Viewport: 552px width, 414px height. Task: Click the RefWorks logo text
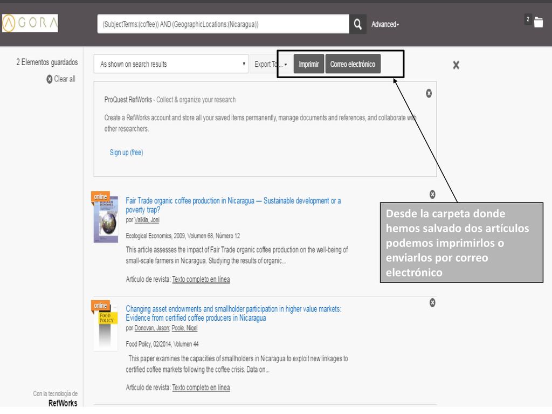(63, 403)
